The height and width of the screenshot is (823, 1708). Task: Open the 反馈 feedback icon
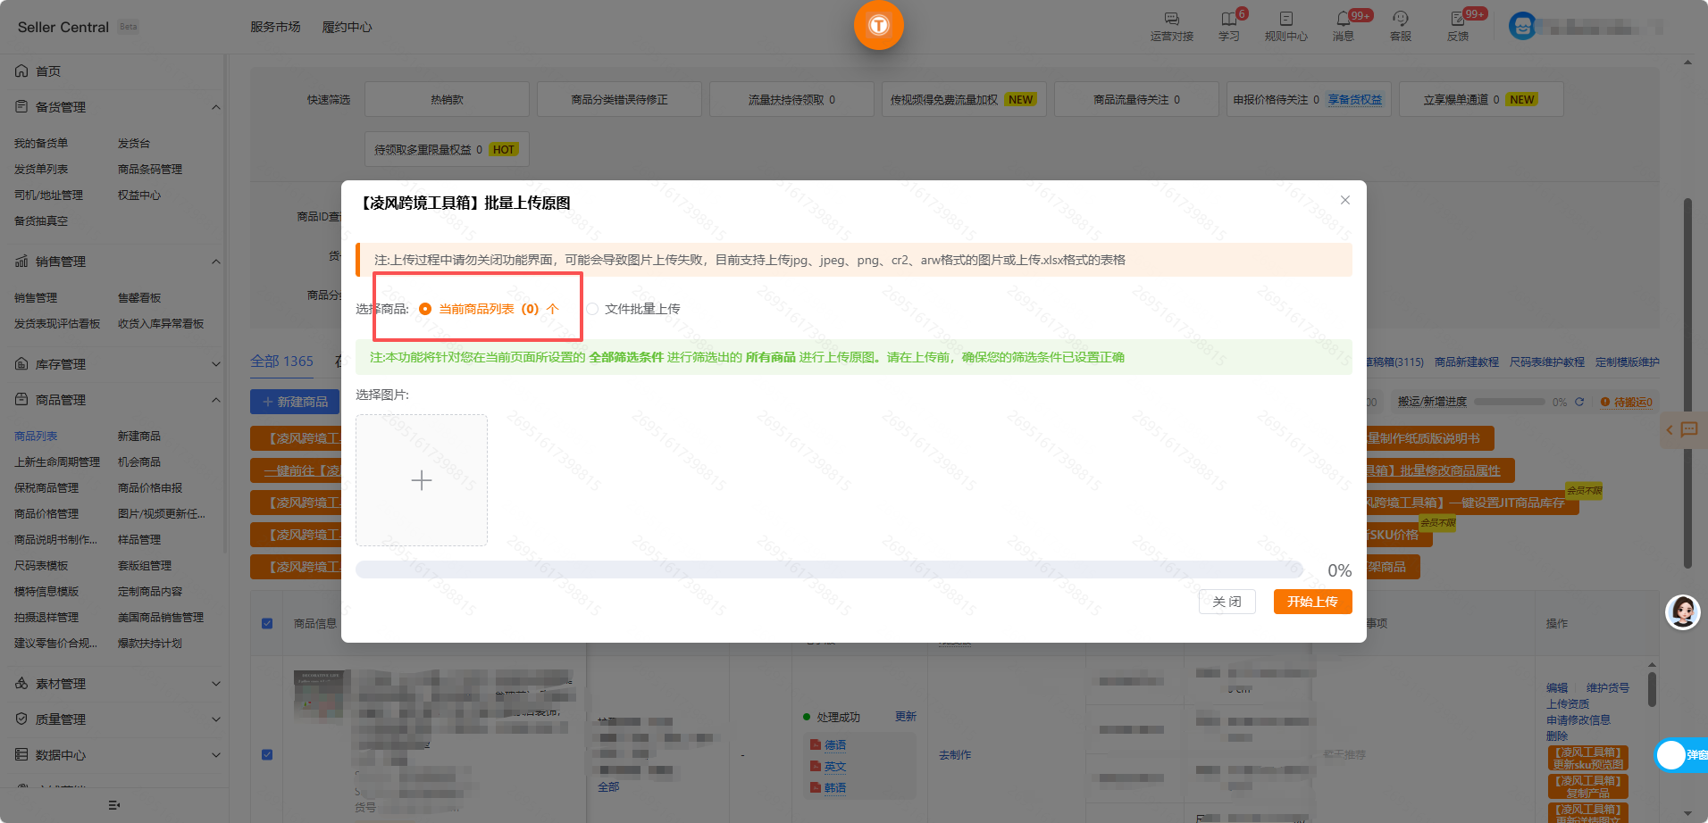[x=1457, y=19]
